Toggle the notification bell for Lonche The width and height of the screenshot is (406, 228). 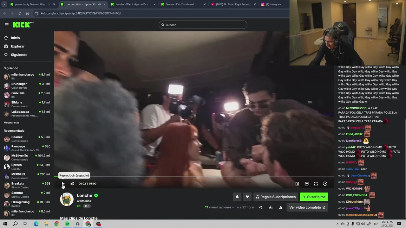click(237, 197)
